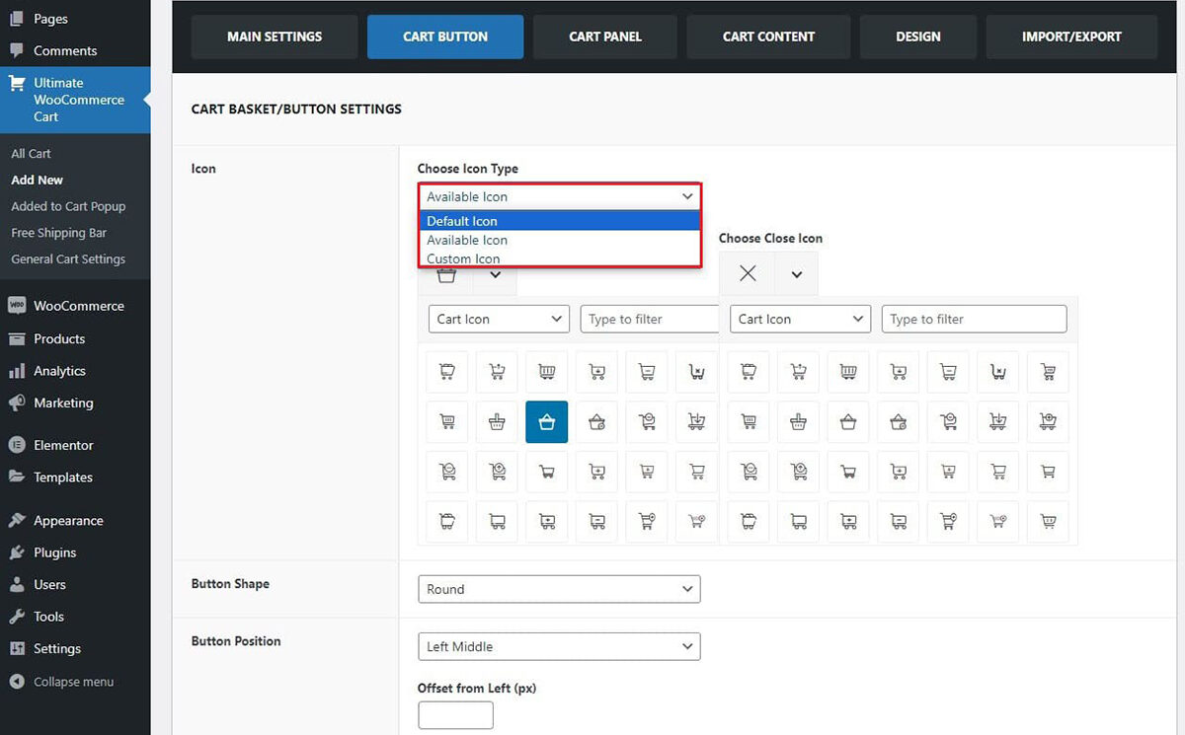The height and width of the screenshot is (735, 1185).
Task: Click the Offset from Left input box
Action: 455,715
